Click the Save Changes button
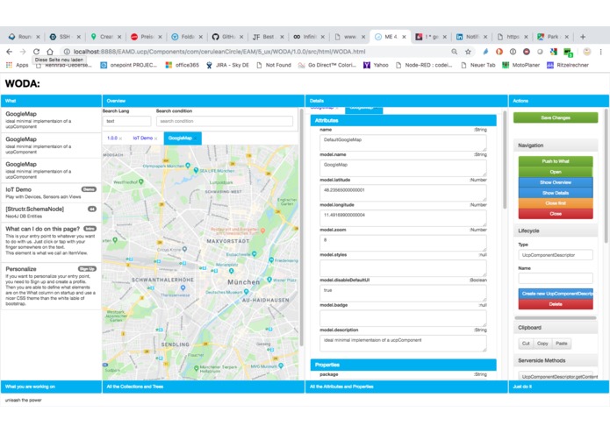Image resolution: width=610 pixels, height=433 pixels. pyautogui.click(x=556, y=117)
